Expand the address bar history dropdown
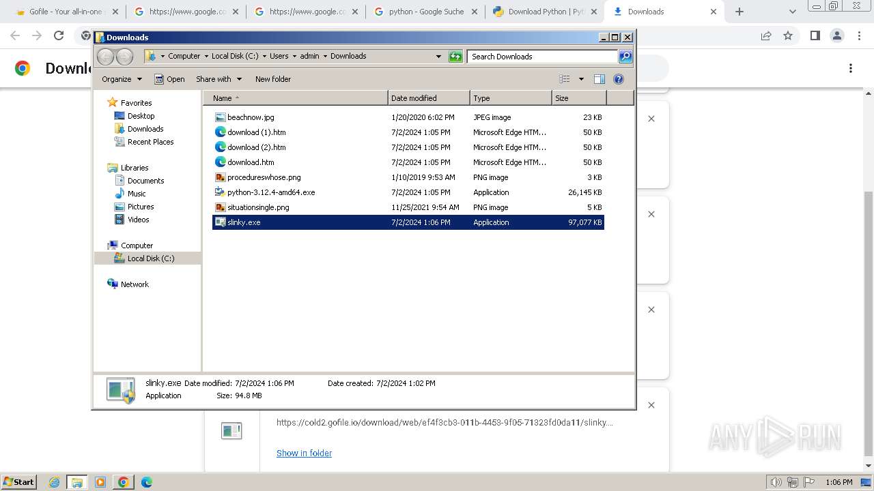 pyautogui.click(x=438, y=57)
